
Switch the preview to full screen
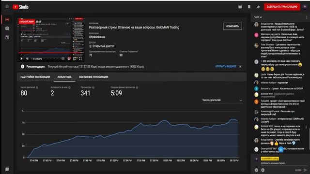coord(80,58)
